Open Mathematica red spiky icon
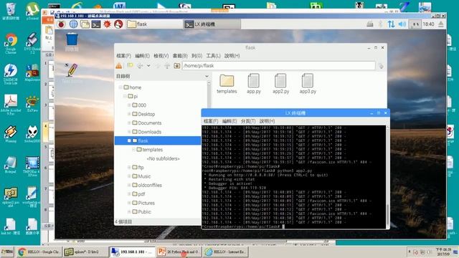Viewport: 459px width, 258px height. (107, 24)
